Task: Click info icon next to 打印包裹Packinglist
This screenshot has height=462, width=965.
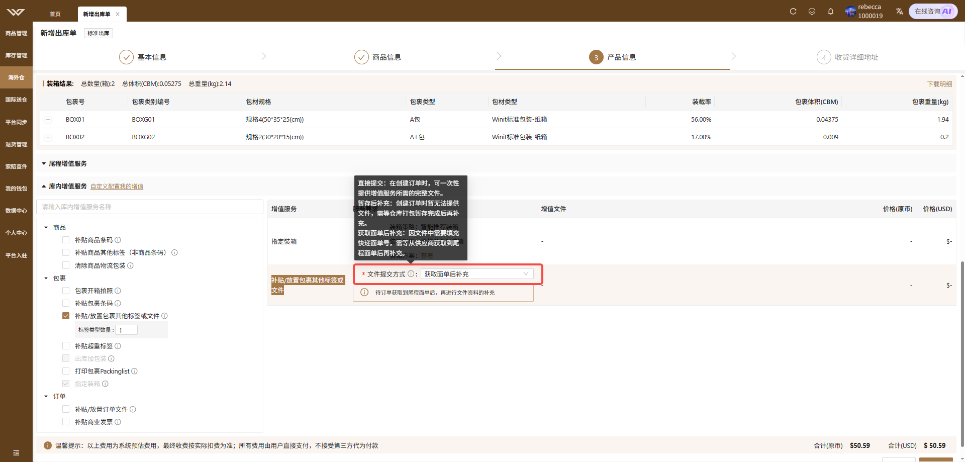Action: (x=134, y=371)
